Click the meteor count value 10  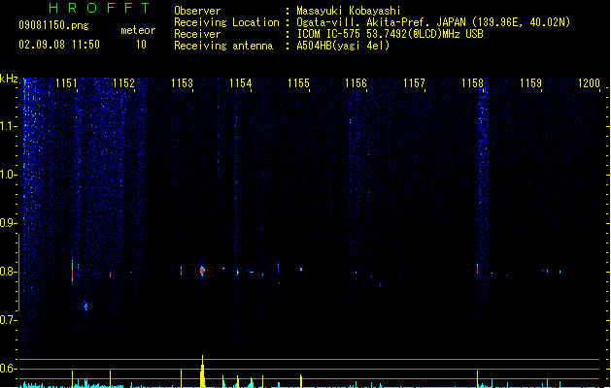141,45
